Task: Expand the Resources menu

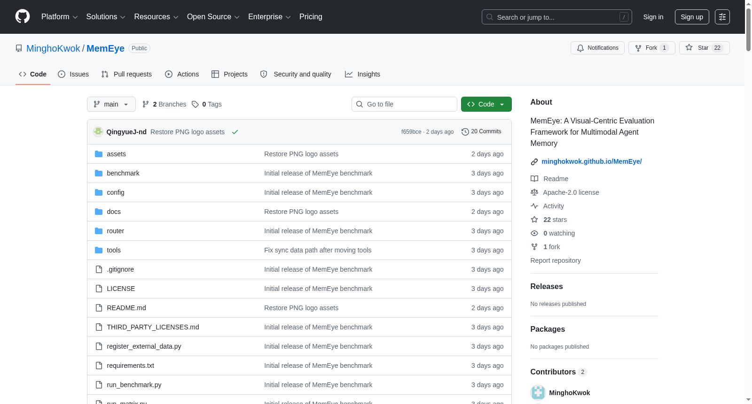Action: pyautogui.click(x=156, y=17)
